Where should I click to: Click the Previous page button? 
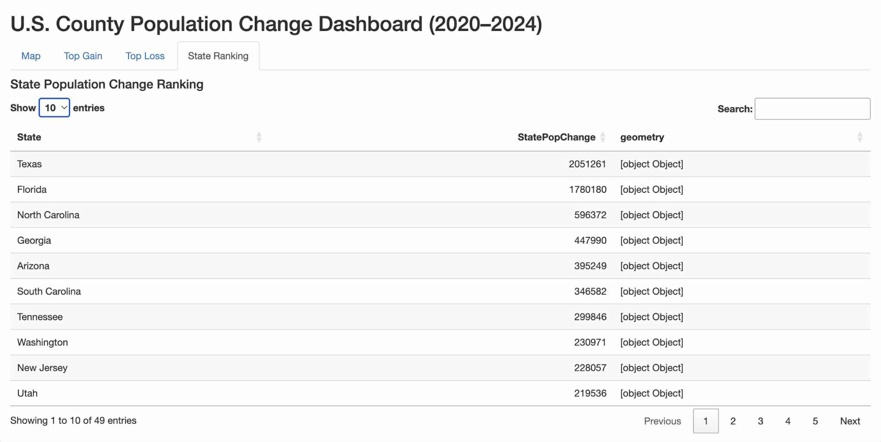tap(662, 421)
